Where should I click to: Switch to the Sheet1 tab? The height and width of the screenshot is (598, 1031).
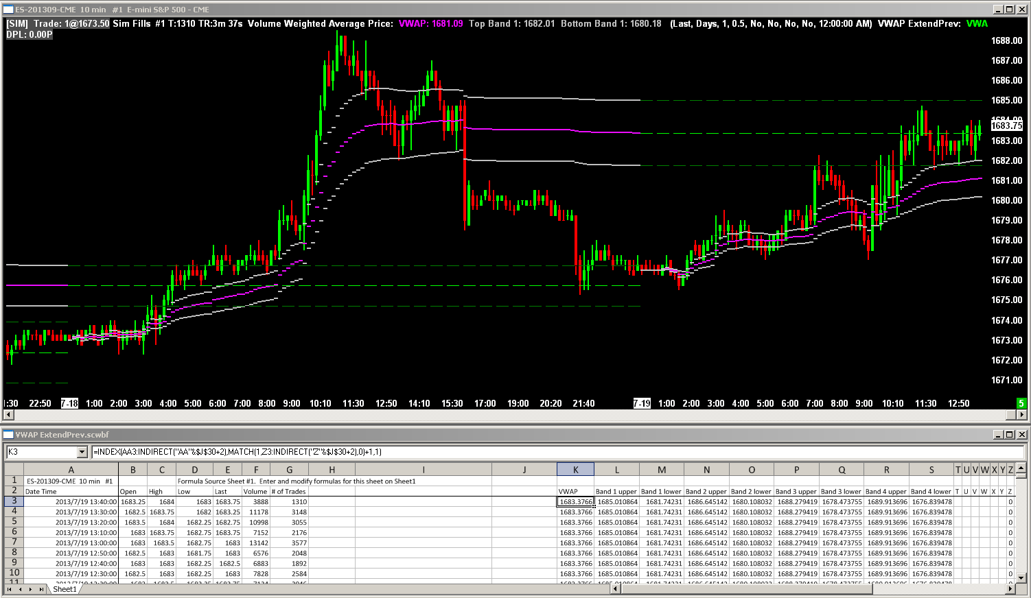(65, 589)
